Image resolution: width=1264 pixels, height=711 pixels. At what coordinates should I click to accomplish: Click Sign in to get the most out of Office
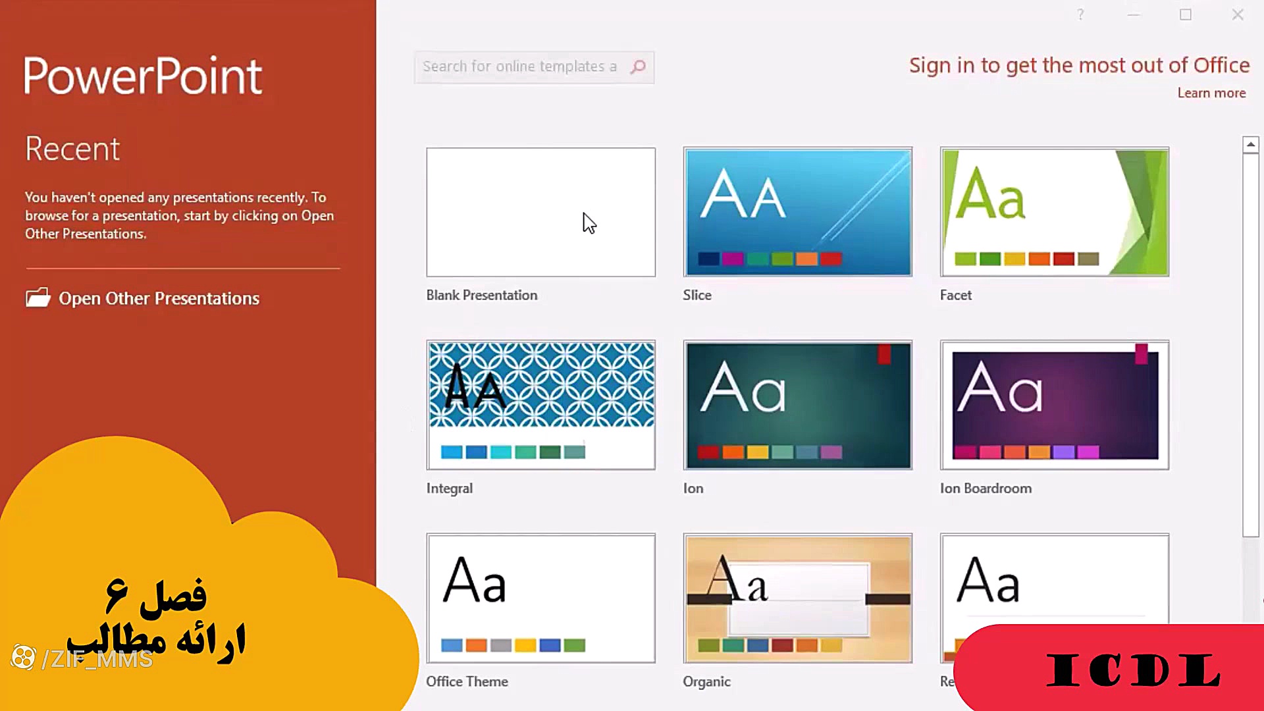[x=1079, y=65]
